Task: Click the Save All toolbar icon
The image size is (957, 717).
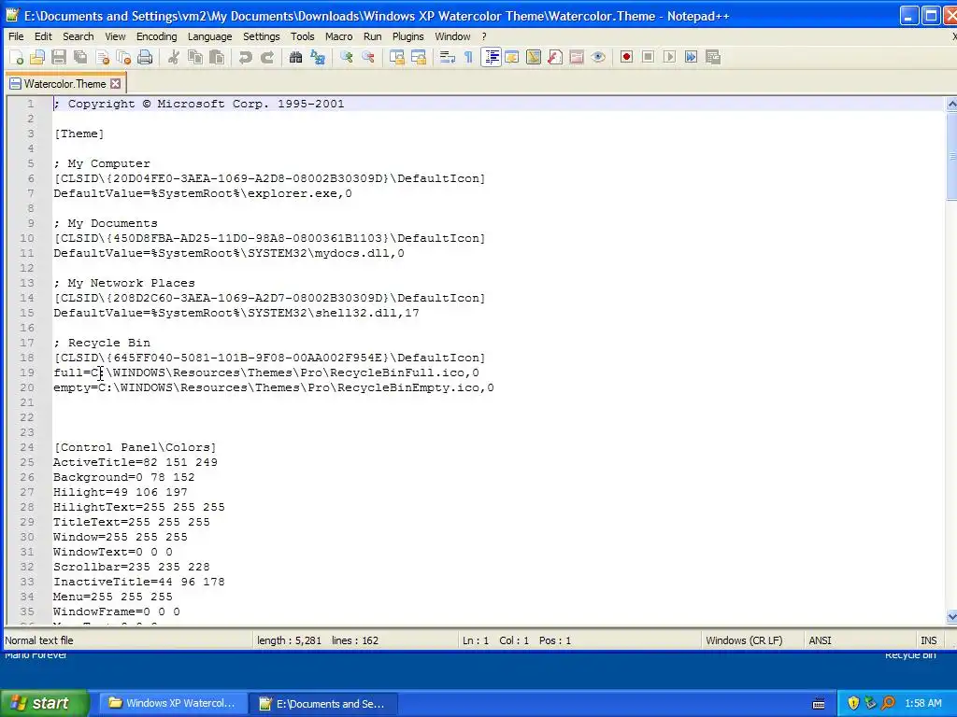Action: tap(80, 57)
